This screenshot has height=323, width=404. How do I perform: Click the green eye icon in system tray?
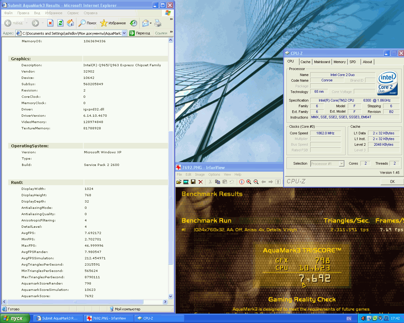(375, 318)
